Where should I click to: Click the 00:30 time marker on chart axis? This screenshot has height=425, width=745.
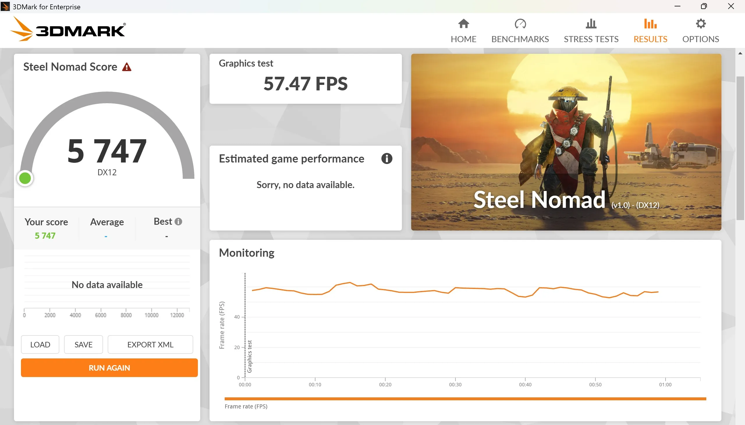point(455,384)
